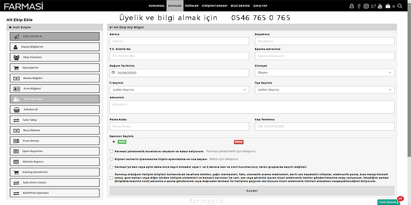The height and width of the screenshot is (205, 411).
Task: Click the arrows icon beside İade Zincir Listesi
Action: coord(16,183)
